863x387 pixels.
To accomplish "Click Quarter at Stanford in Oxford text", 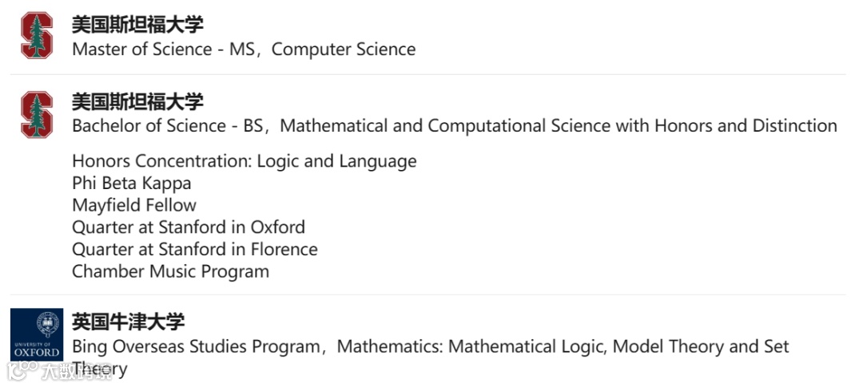I will point(189,227).
